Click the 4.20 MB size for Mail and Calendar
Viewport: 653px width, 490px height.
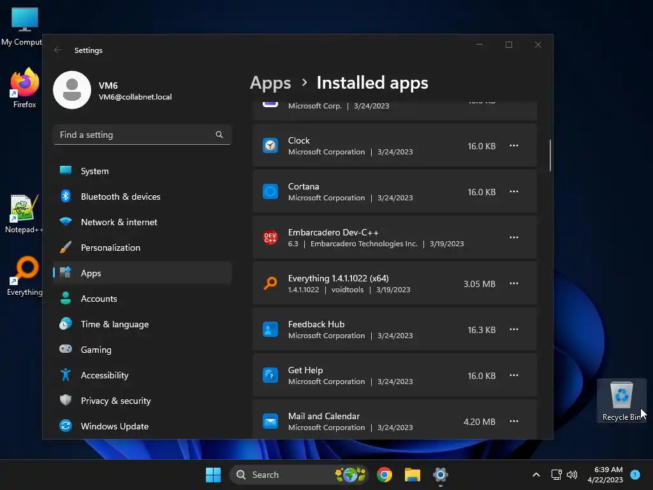[x=480, y=422]
